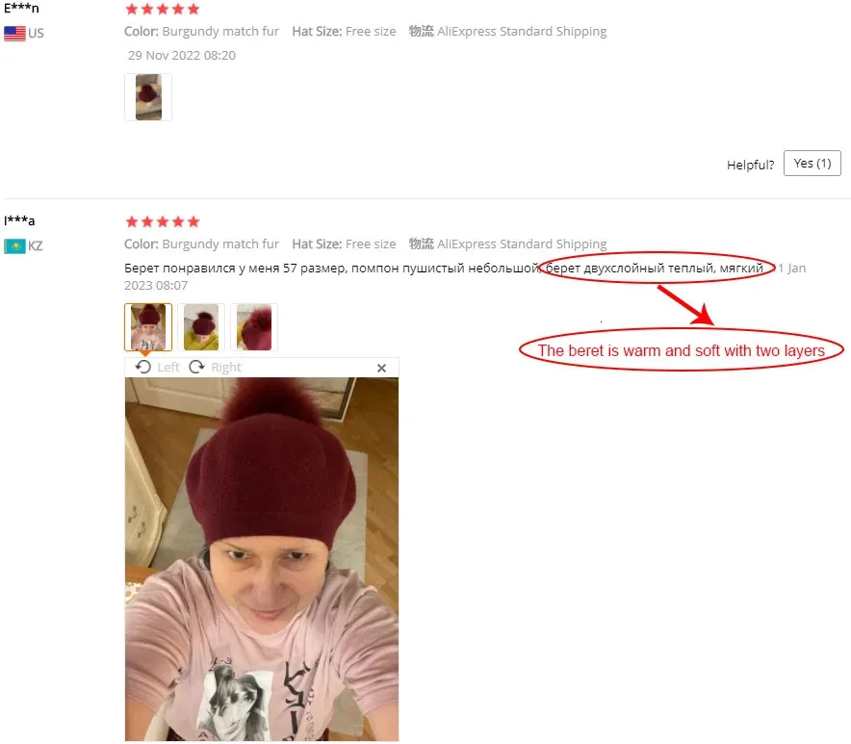This screenshot has width=851, height=744.
Task: Click the 29 Nov 2022 review date
Action: 182,56
